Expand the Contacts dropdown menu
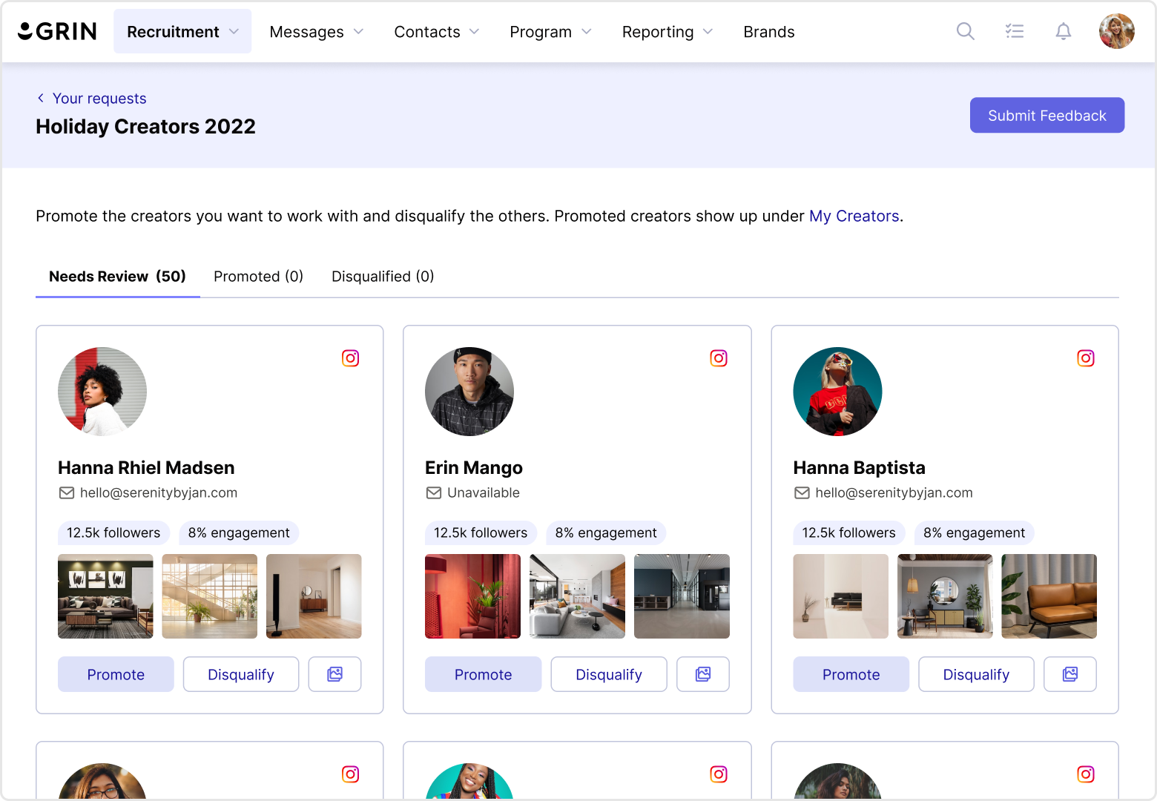This screenshot has width=1157, height=801. [437, 32]
